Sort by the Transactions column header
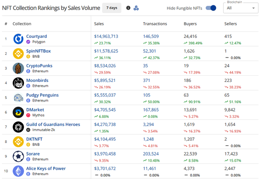The width and height of the screenshot is (261, 179). 155,24
